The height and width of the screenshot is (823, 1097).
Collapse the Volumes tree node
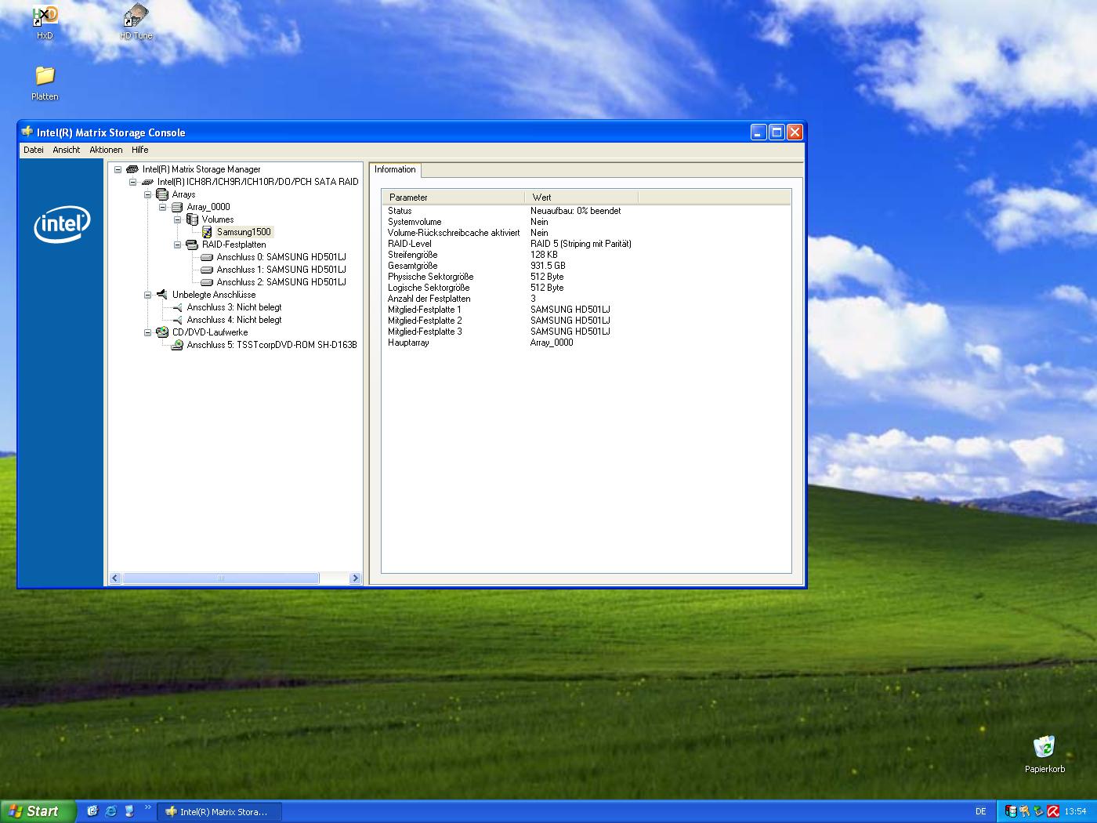point(177,219)
